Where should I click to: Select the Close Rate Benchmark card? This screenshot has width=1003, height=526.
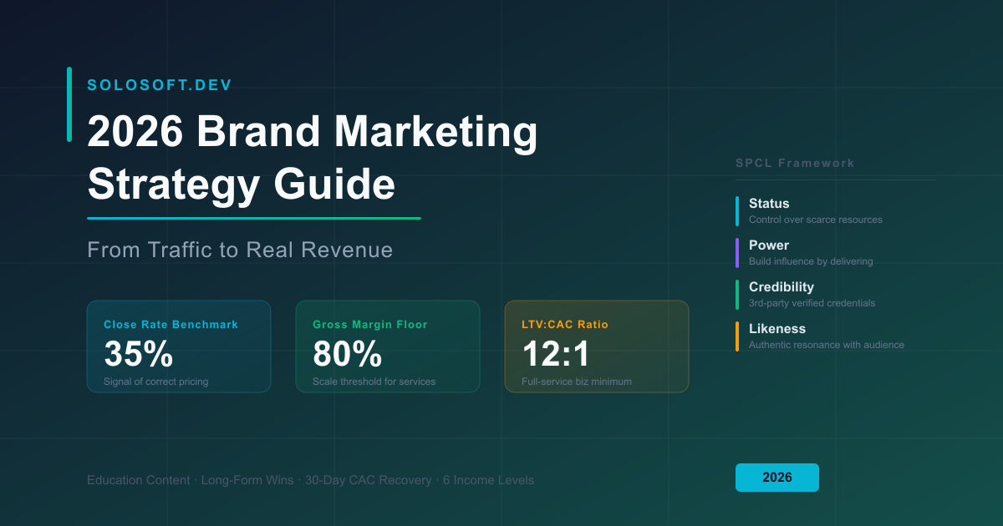178,346
